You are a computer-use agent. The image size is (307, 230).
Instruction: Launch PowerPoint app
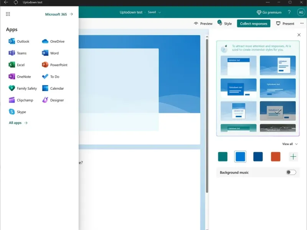(54, 65)
